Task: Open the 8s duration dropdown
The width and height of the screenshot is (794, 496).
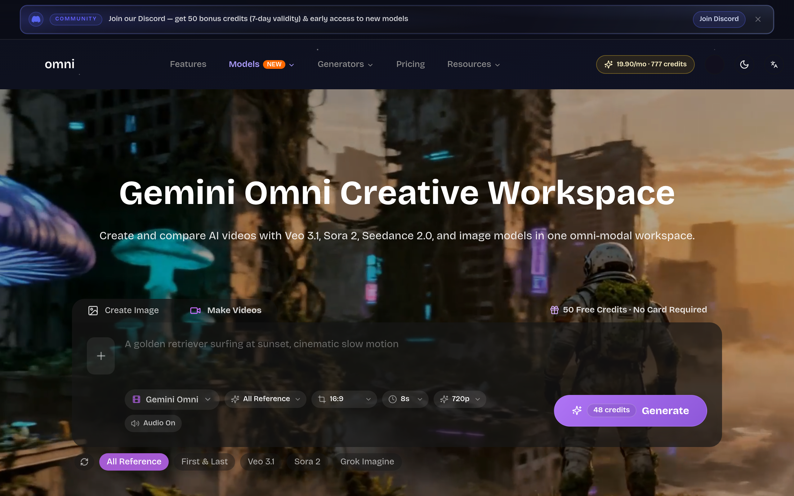Action: pyautogui.click(x=405, y=399)
